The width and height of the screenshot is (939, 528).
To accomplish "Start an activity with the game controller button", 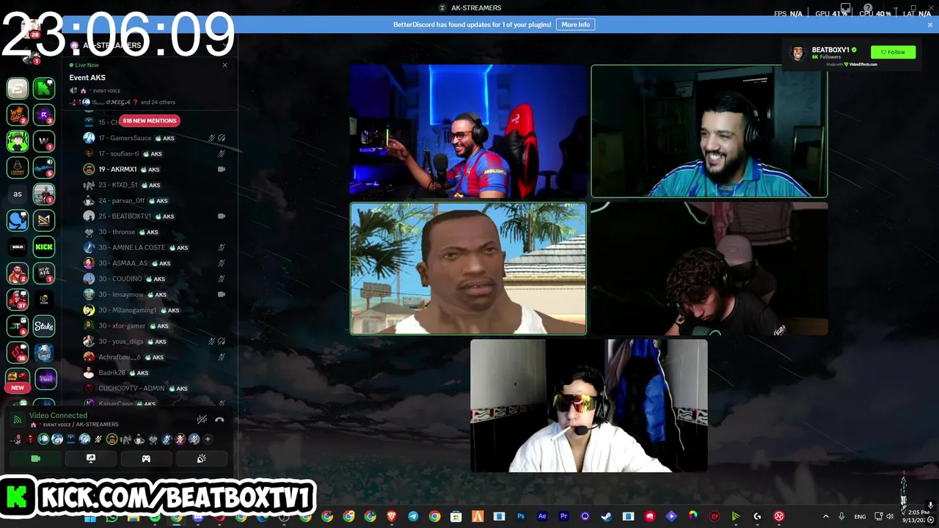I will click(146, 458).
